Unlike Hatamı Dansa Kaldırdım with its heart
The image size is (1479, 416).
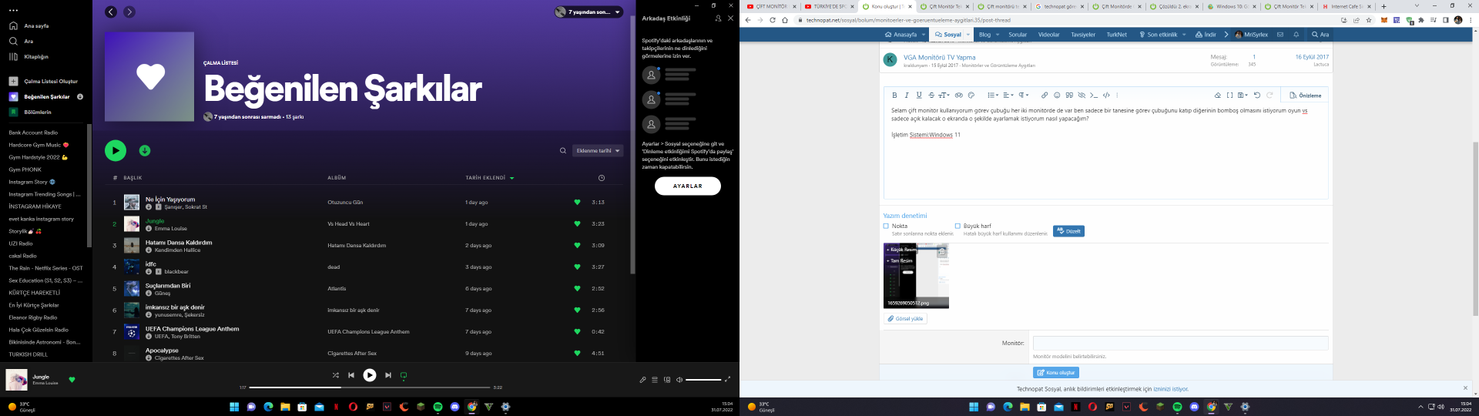577,245
